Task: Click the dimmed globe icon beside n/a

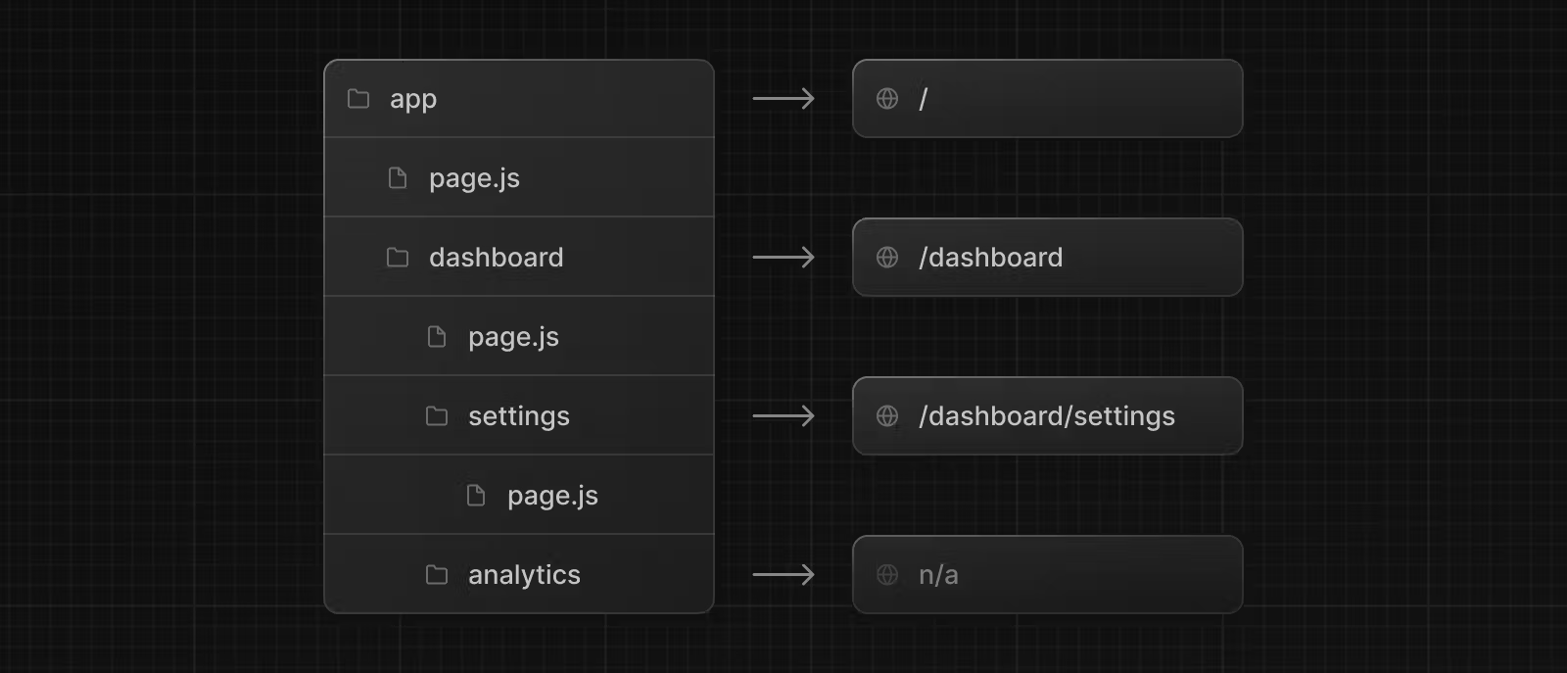Action: click(887, 575)
